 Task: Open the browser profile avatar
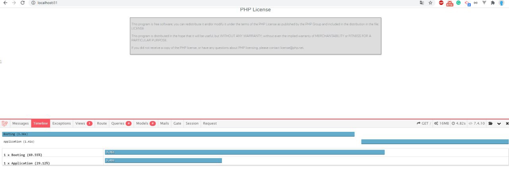[501, 3]
